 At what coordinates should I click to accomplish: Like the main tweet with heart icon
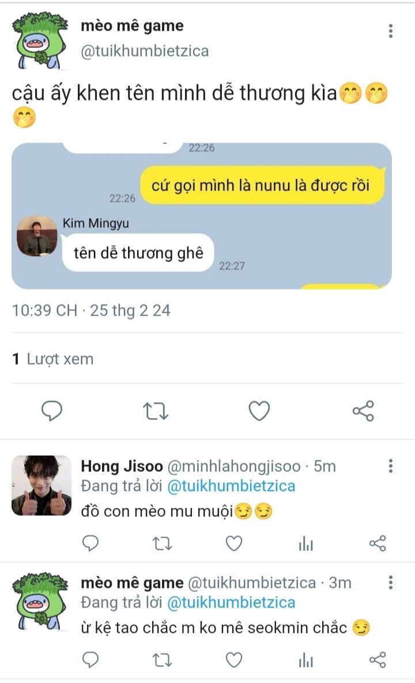[x=259, y=411]
